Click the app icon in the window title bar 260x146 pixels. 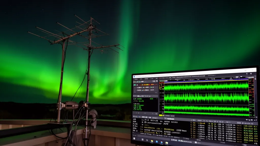click(134, 77)
